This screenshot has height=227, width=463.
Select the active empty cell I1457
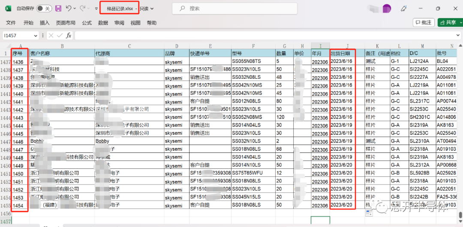click(x=320, y=221)
